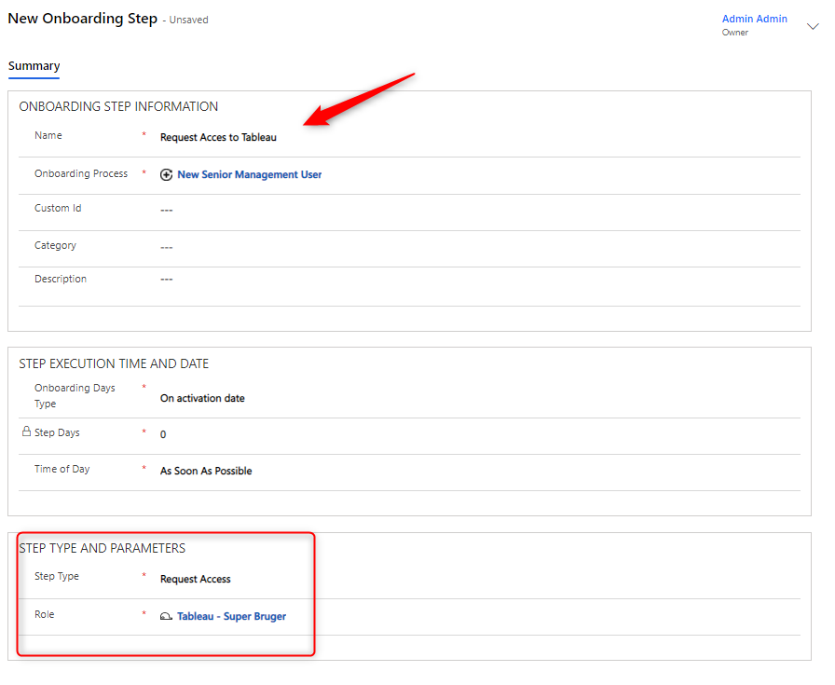Click the lock icon beside Step Days
The image size is (835, 685).
26,432
